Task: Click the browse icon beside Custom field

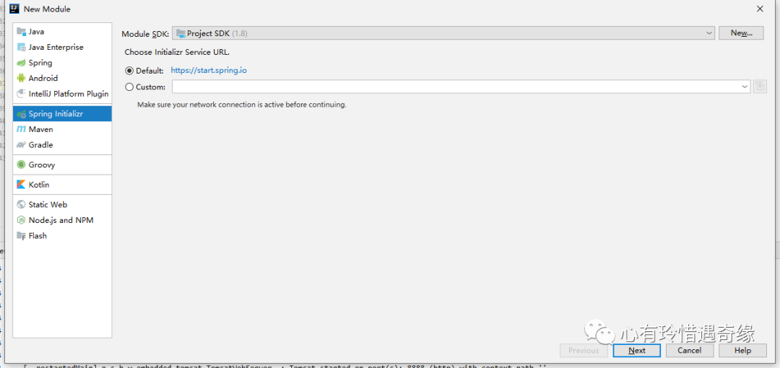Action: (x=760, y=87)
